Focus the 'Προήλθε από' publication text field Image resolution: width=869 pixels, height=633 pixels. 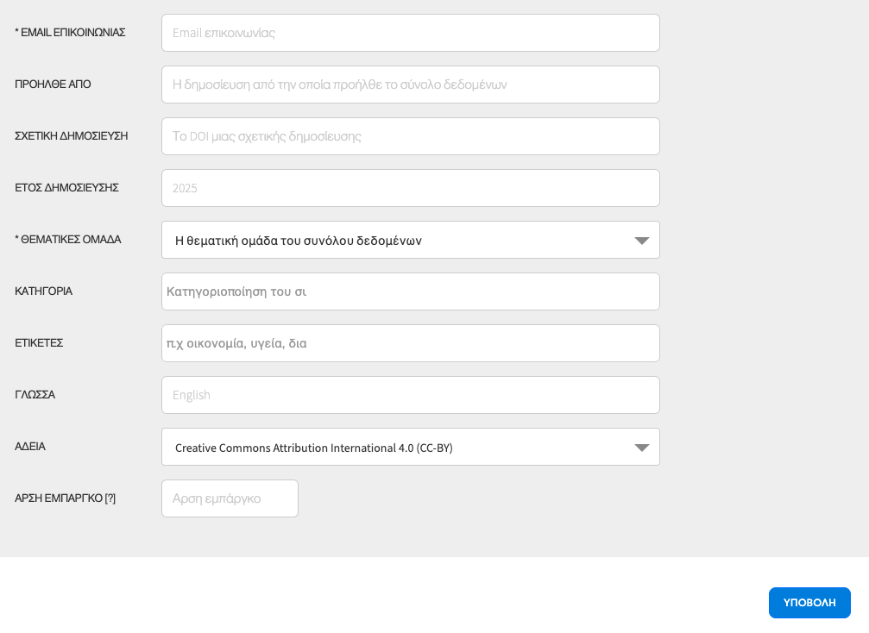410,85
